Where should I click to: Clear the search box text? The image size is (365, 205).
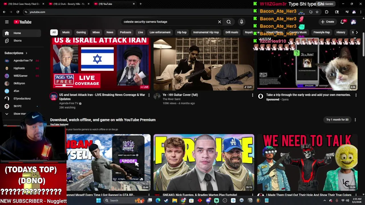[x=220, y=22]
